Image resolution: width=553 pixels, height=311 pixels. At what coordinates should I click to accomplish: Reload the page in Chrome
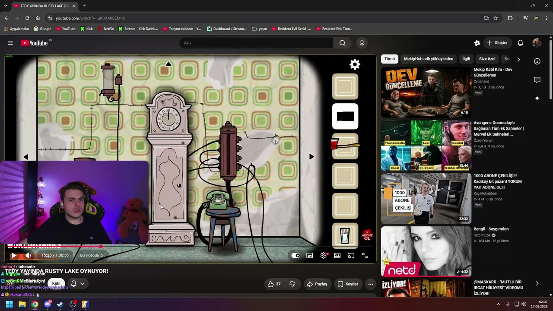(x=27, y=18)
